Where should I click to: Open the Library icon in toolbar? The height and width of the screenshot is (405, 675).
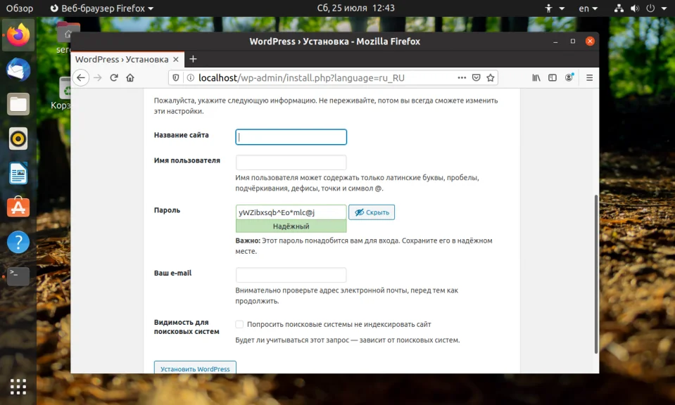(536, 78)
